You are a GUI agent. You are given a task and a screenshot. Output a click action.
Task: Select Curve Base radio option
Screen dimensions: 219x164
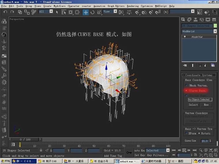pyautogui.click(x=186, y=91)
